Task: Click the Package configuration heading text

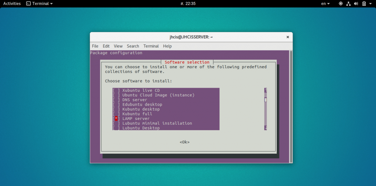Action: pos(116,53)
